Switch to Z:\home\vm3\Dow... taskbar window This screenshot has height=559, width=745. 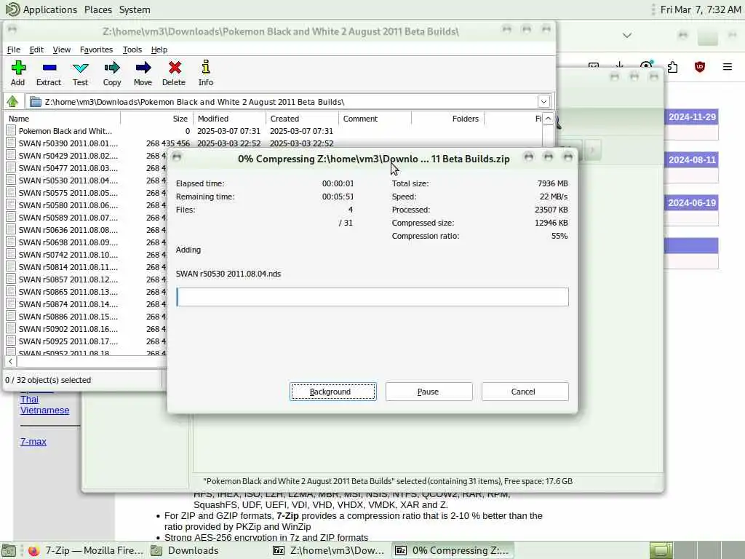[330, 550]
